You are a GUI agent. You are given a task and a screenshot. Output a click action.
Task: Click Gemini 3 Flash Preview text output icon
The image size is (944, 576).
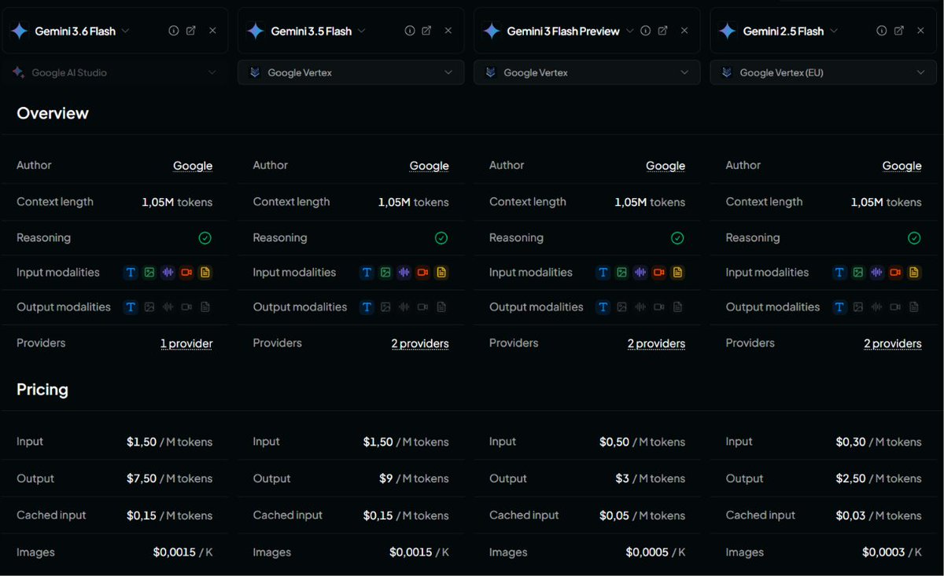[x=603, y=307]
